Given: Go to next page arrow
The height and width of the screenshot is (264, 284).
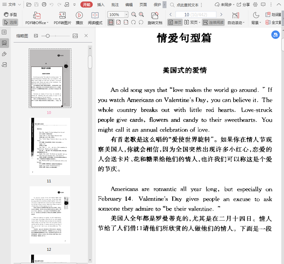Looking at the screenshot, I should click(221, 14).
